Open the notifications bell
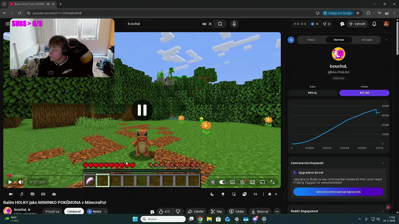 click(x=374, y=24)
